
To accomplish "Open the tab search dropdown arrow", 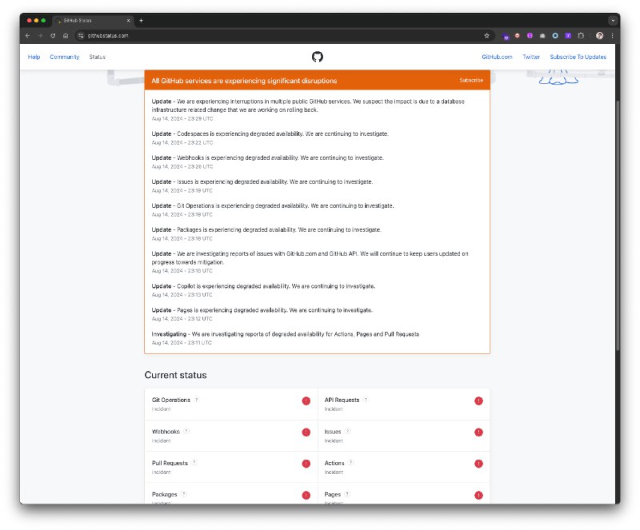I will tap(613, 21).
